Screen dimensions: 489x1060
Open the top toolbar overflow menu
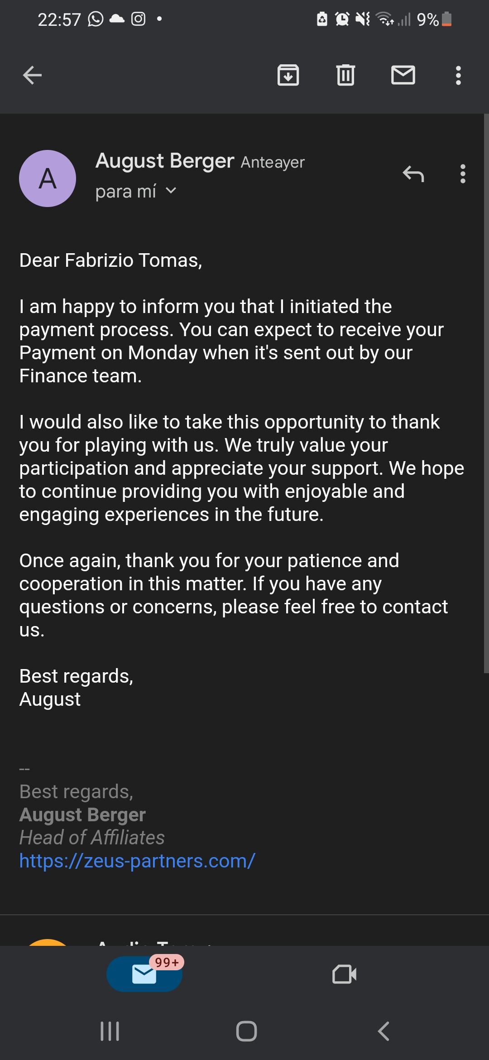pyautogui.click(x=458, y=75)
